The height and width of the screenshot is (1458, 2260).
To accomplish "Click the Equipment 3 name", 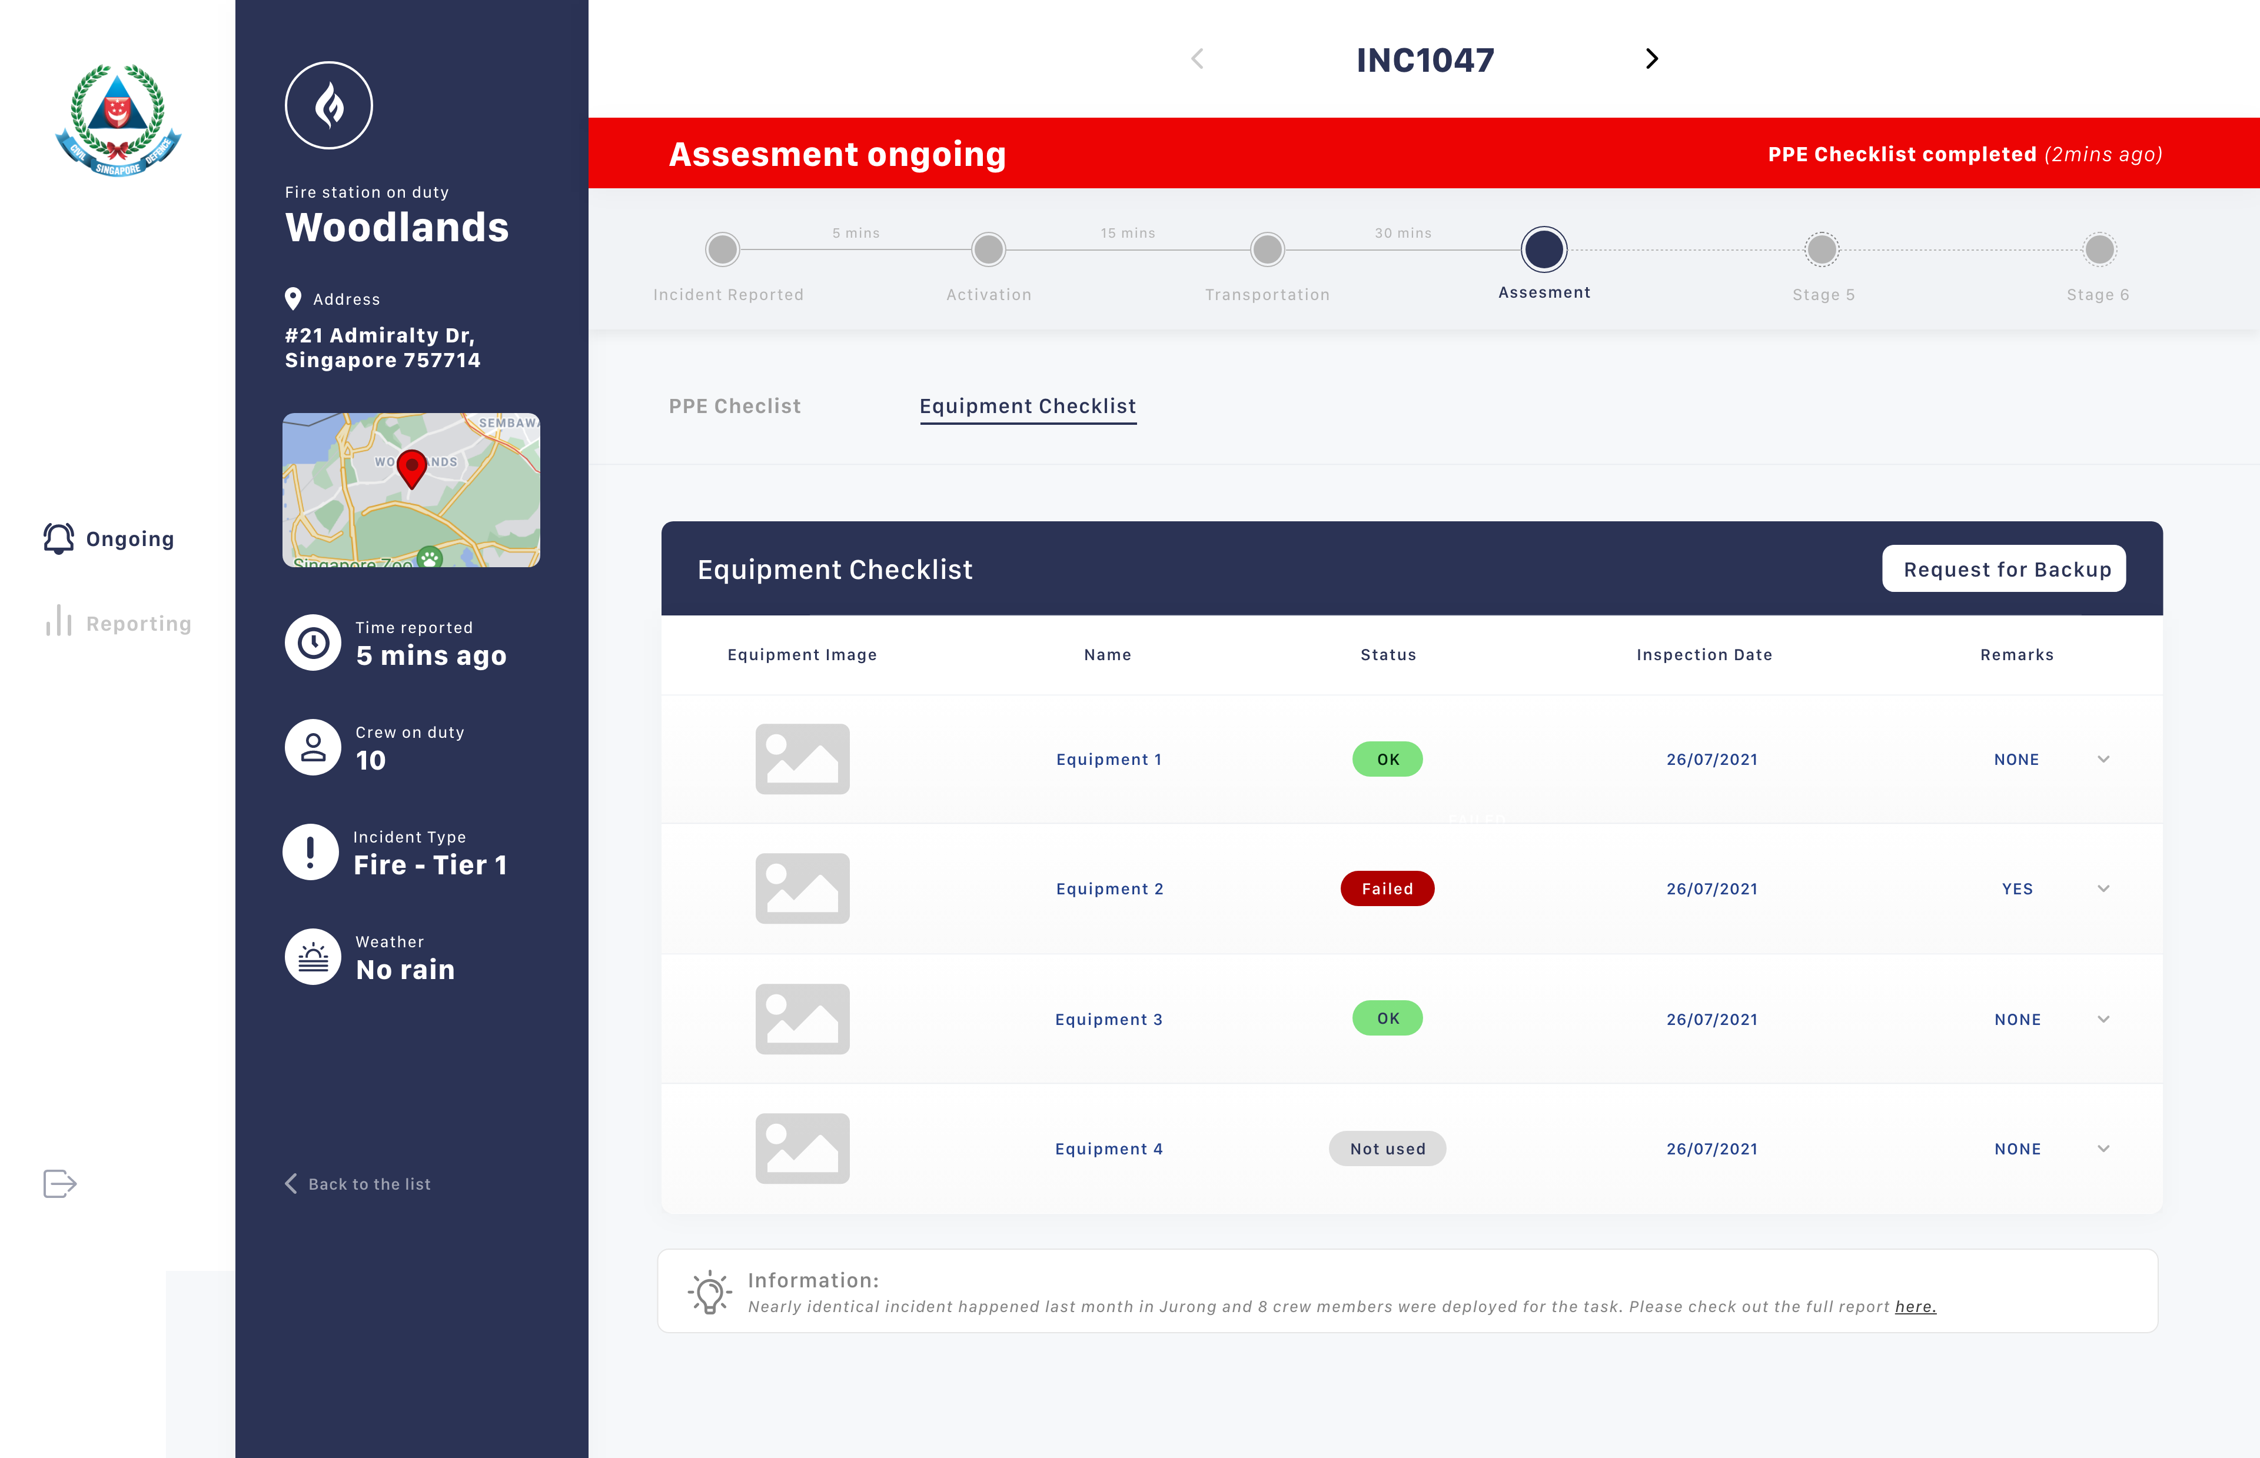I will coord(1109,1020).
